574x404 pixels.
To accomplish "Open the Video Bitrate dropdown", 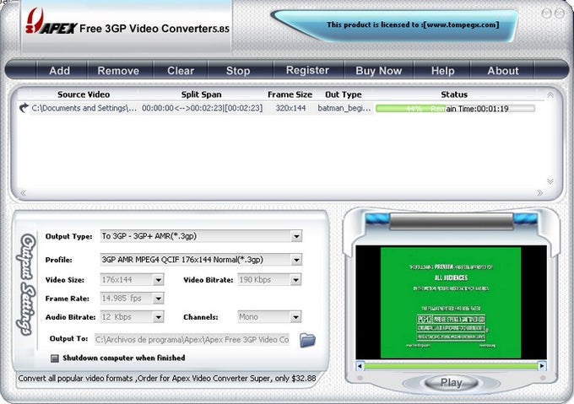I will (x=295, y=280).
